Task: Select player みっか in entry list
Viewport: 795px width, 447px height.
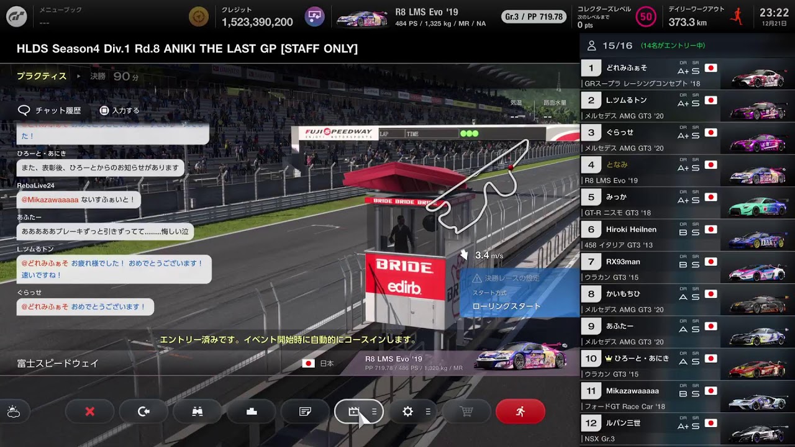Action: (x=688, y=203)
